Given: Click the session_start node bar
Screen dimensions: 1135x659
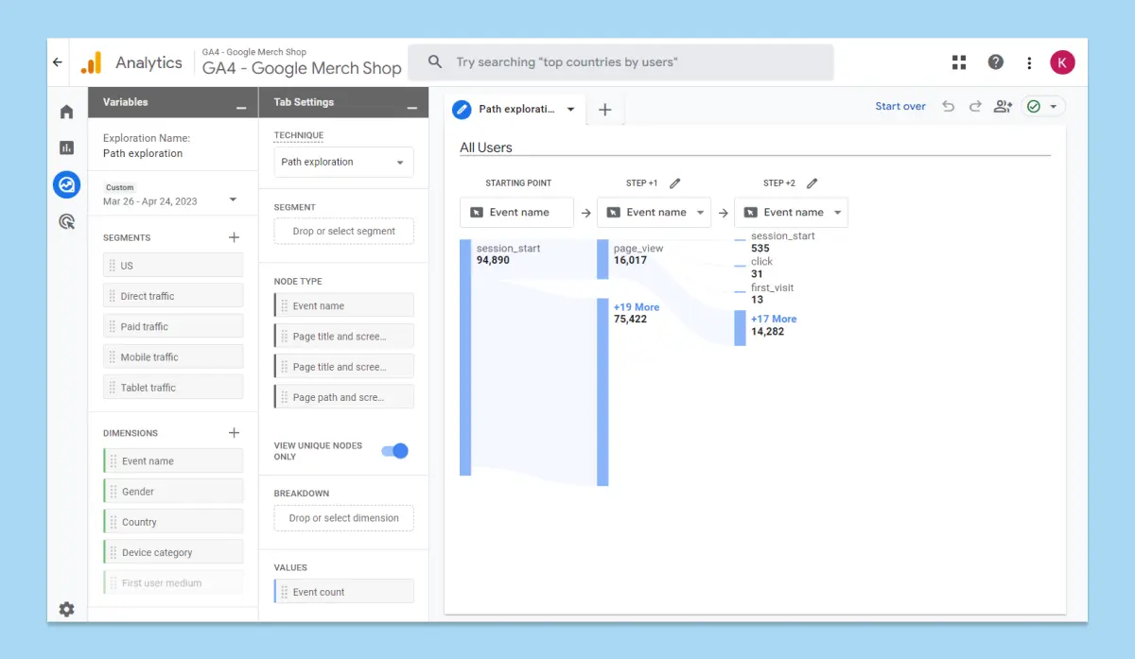Looking at the screenshot, I should click(465, 357).
